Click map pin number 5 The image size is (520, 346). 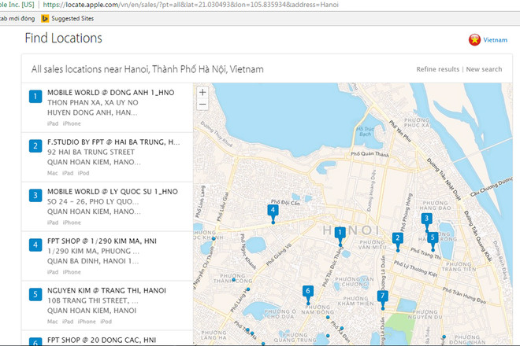pos(433,237)
